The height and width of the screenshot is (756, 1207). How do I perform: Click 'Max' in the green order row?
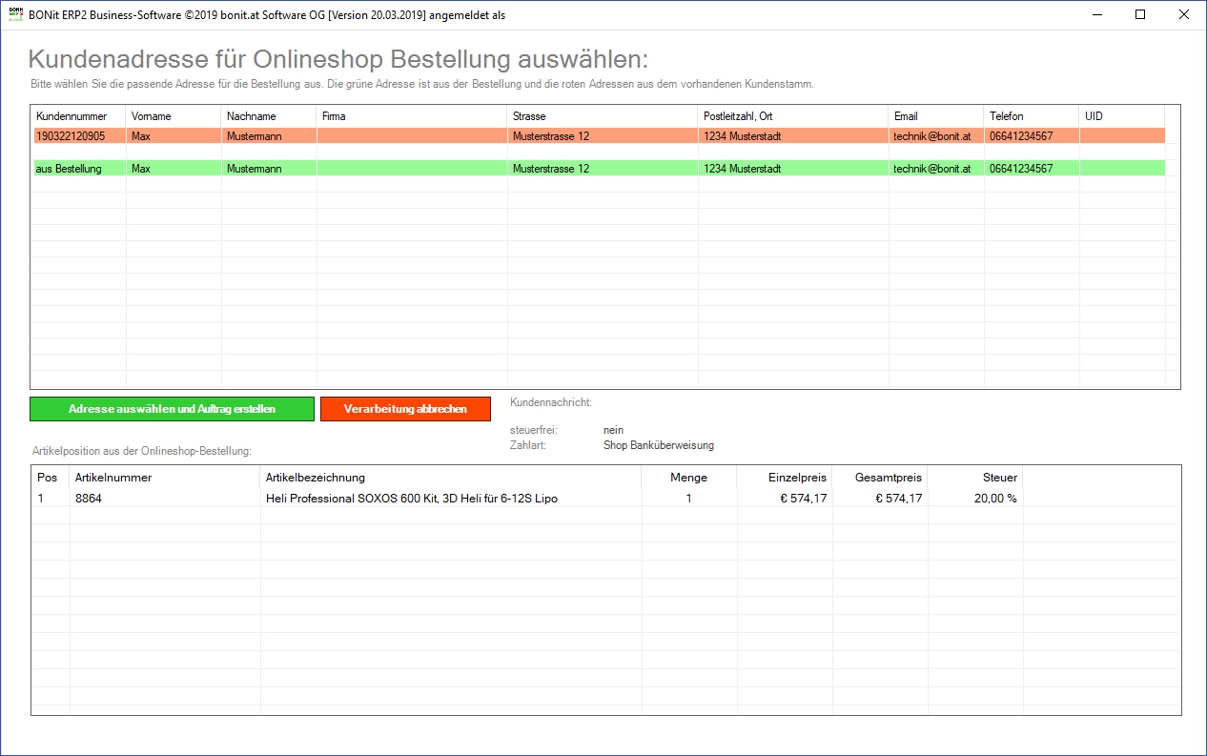[x=141, y=169]
